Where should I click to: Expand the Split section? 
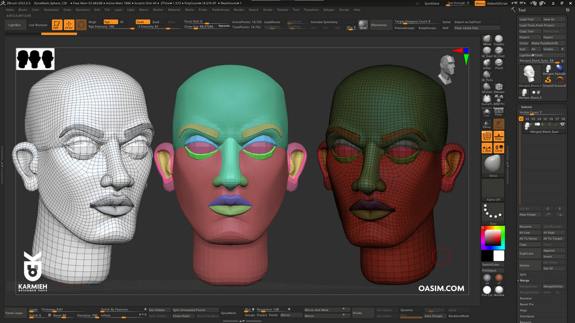tap(523, 274)
